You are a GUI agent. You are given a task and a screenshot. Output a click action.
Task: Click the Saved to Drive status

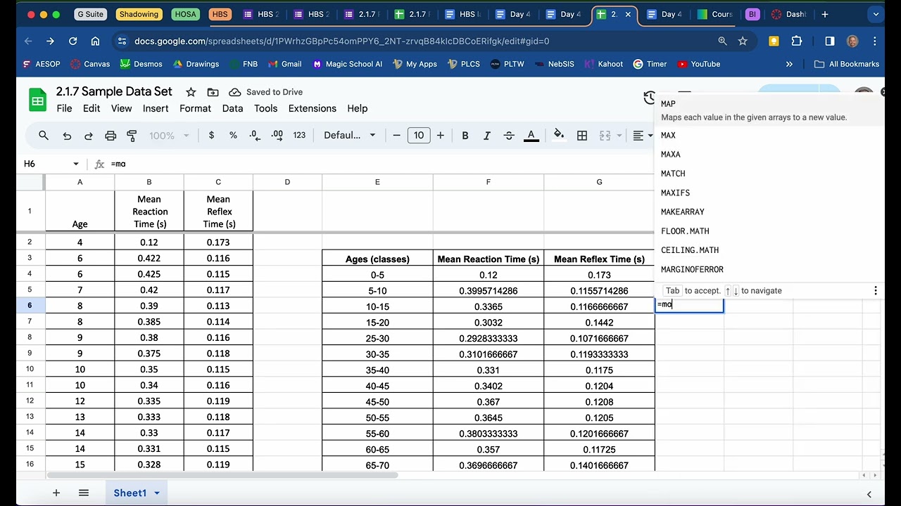[266, 92]
